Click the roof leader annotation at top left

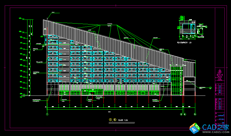coord(53,13)
